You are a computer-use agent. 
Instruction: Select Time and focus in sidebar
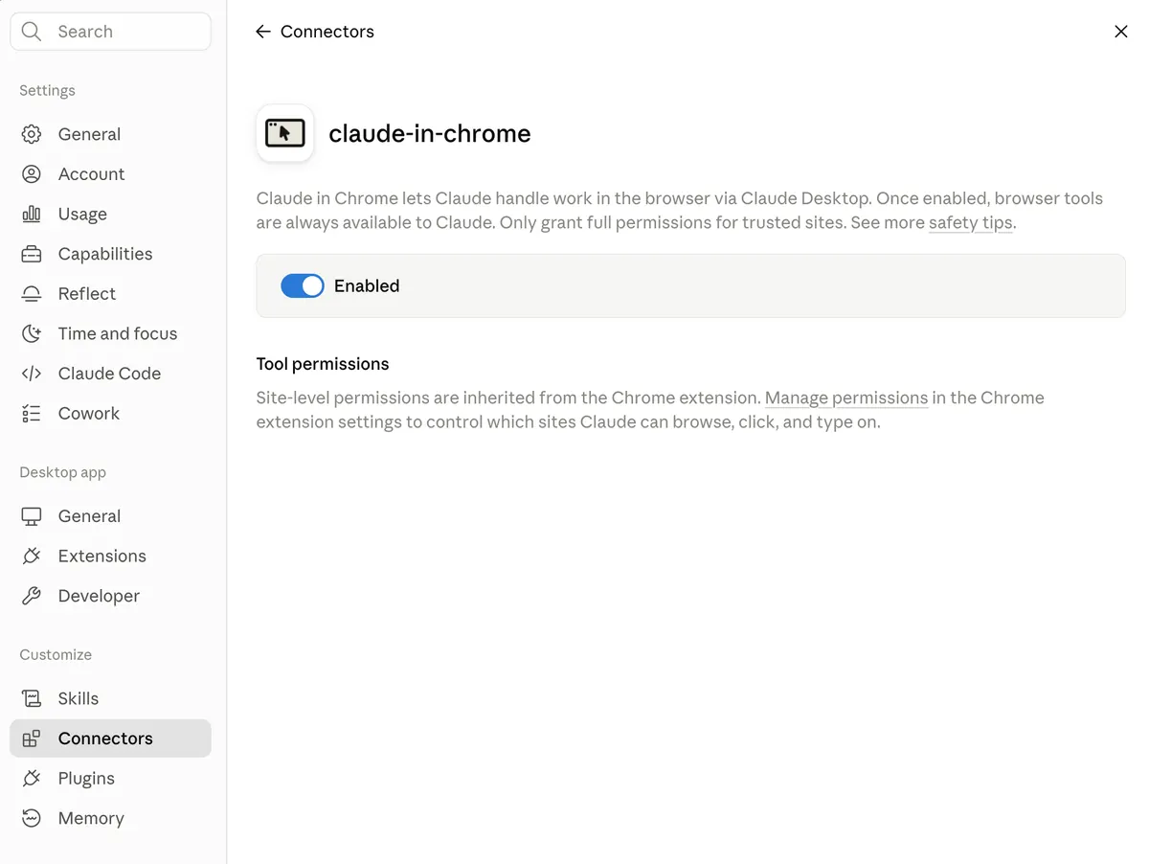click(x=110, y=333)
